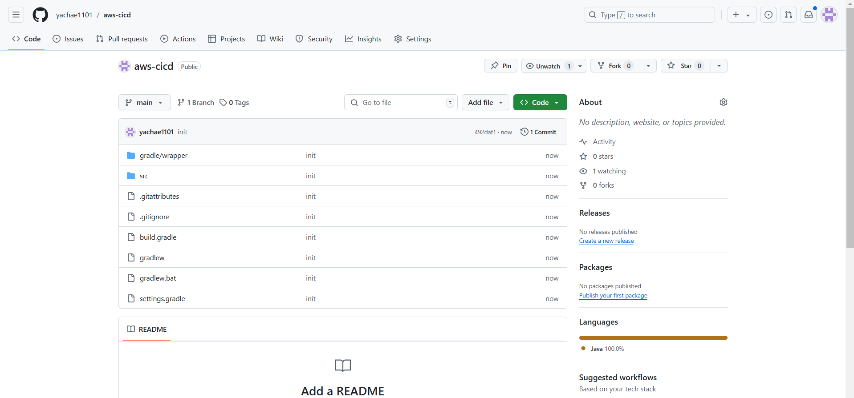Click the Java language bar
Viewport: 854px width, 398px height.
(653, 338)
